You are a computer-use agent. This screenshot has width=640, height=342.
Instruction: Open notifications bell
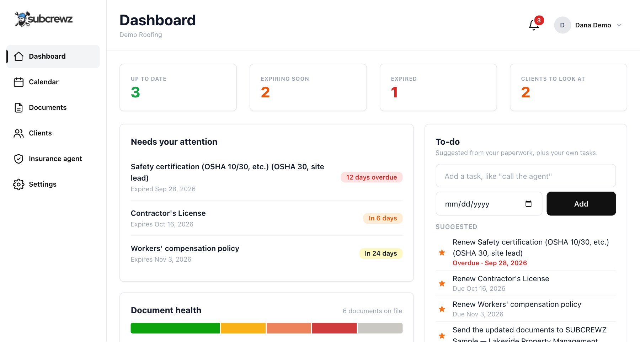tap(534, 25)
